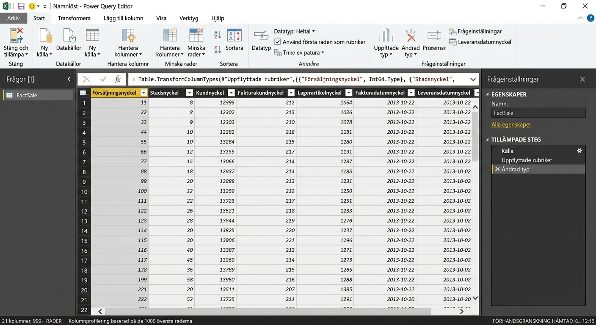Open Frågeinställningar from the ribbon
The height and width of the screenshot is (325, 596).
click(475, 31)
